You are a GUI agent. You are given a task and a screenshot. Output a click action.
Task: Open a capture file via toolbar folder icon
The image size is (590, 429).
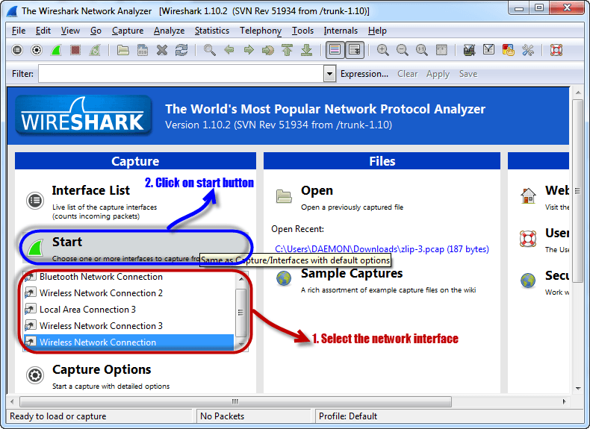123,50
